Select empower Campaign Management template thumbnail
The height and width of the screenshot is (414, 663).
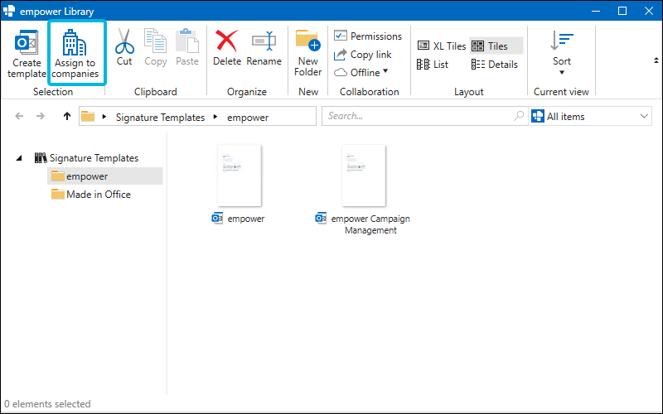point(364,176)
